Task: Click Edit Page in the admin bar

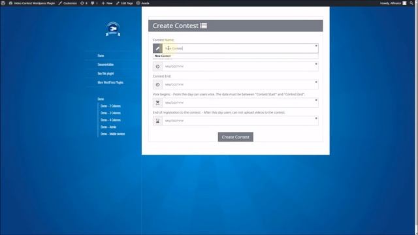Action: click(125, 3)
